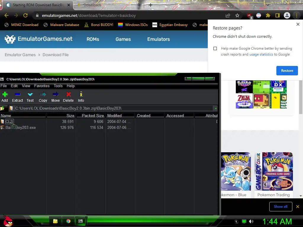Open the MEMZ Download bookmark

click(21, 25)
